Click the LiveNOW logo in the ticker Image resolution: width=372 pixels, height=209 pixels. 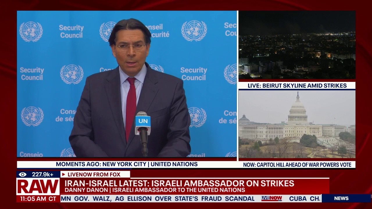click(x=271, y=199)
